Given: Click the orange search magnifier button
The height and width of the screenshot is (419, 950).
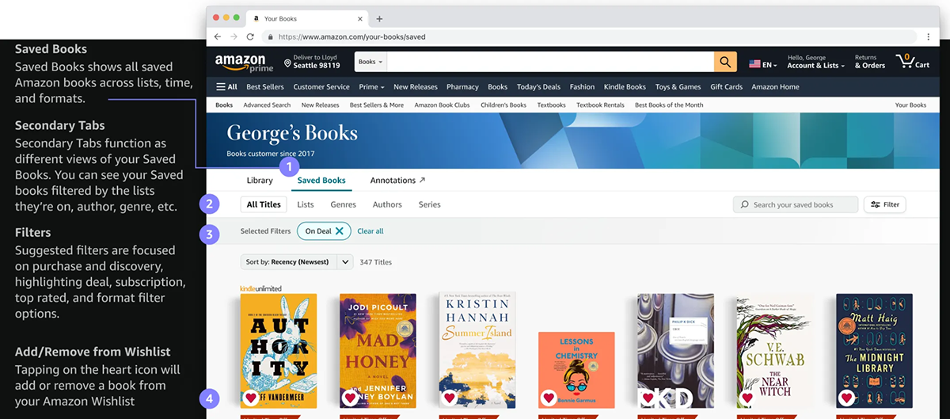Looking at the screenshot, I should [x=725, y=62].
